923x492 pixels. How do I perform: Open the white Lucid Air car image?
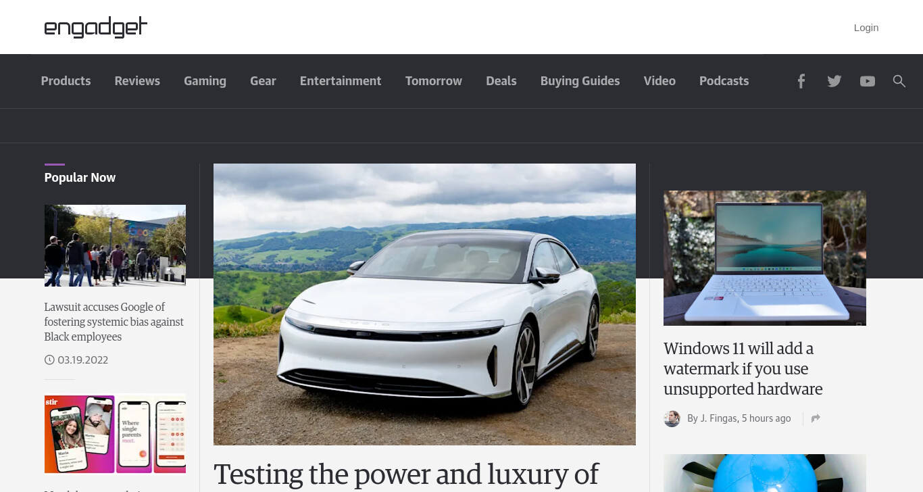tap(424, 304)
